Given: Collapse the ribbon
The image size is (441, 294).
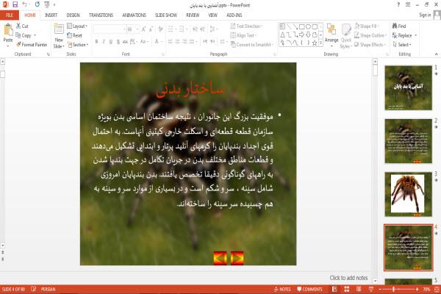Looking at the screenshot, I should click(x=436, y=54).
